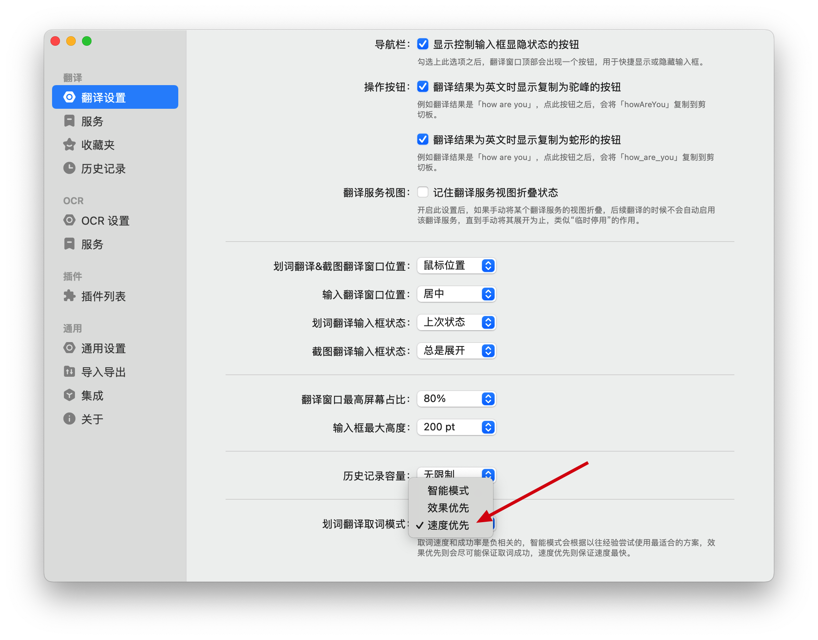Image resolution: width=818 pixels, height=640 pixels.
Task: Open the 通用设置 entry in sidebar
Action: pyautogui.click(x=69, y=348)
